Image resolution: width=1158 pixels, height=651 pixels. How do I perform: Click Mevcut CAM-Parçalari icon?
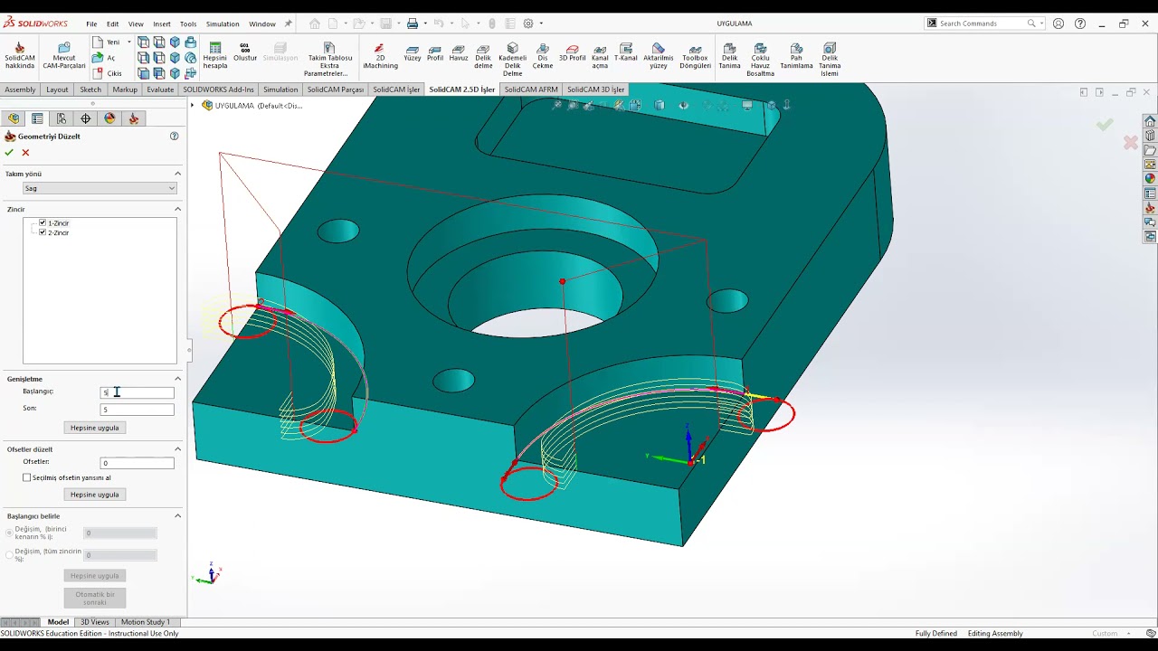64,56
